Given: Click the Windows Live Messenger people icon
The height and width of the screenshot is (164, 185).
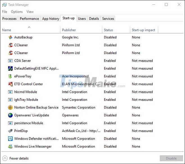Looking at the screenshot, I should tap(10, 146).
